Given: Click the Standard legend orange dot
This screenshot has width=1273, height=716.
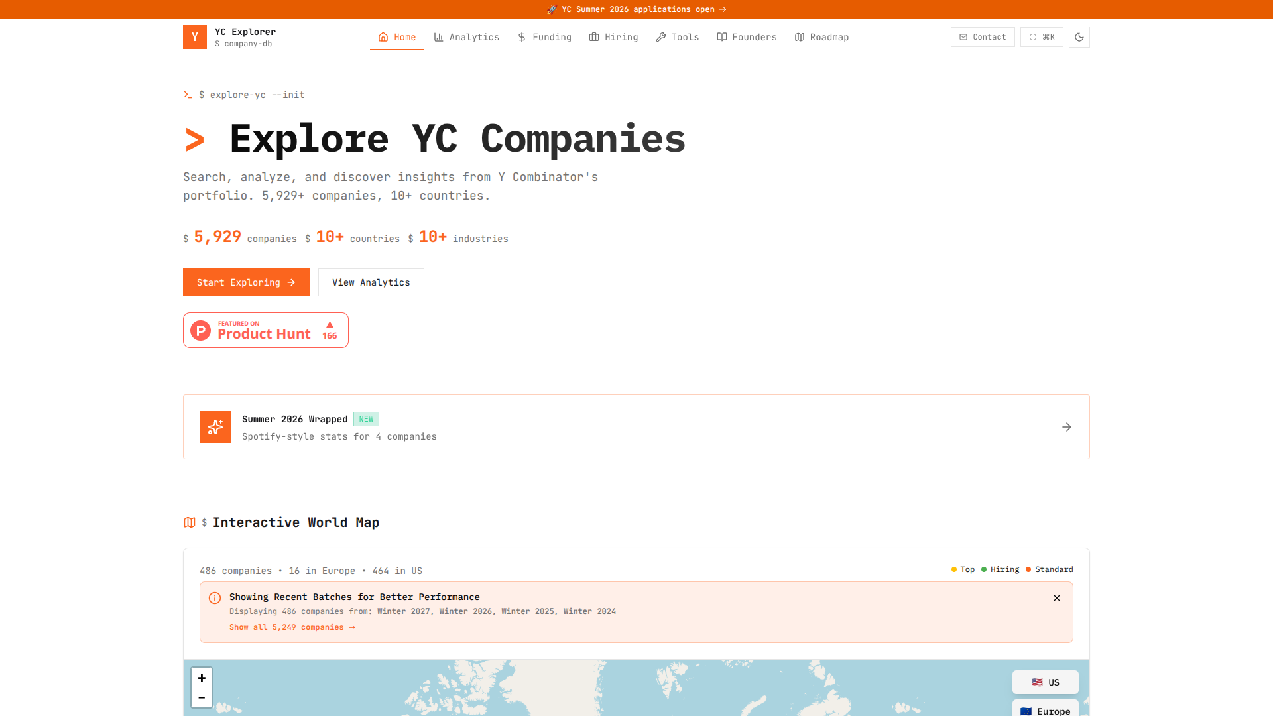Looking at the screenshot, I should tap(1028, 569).
